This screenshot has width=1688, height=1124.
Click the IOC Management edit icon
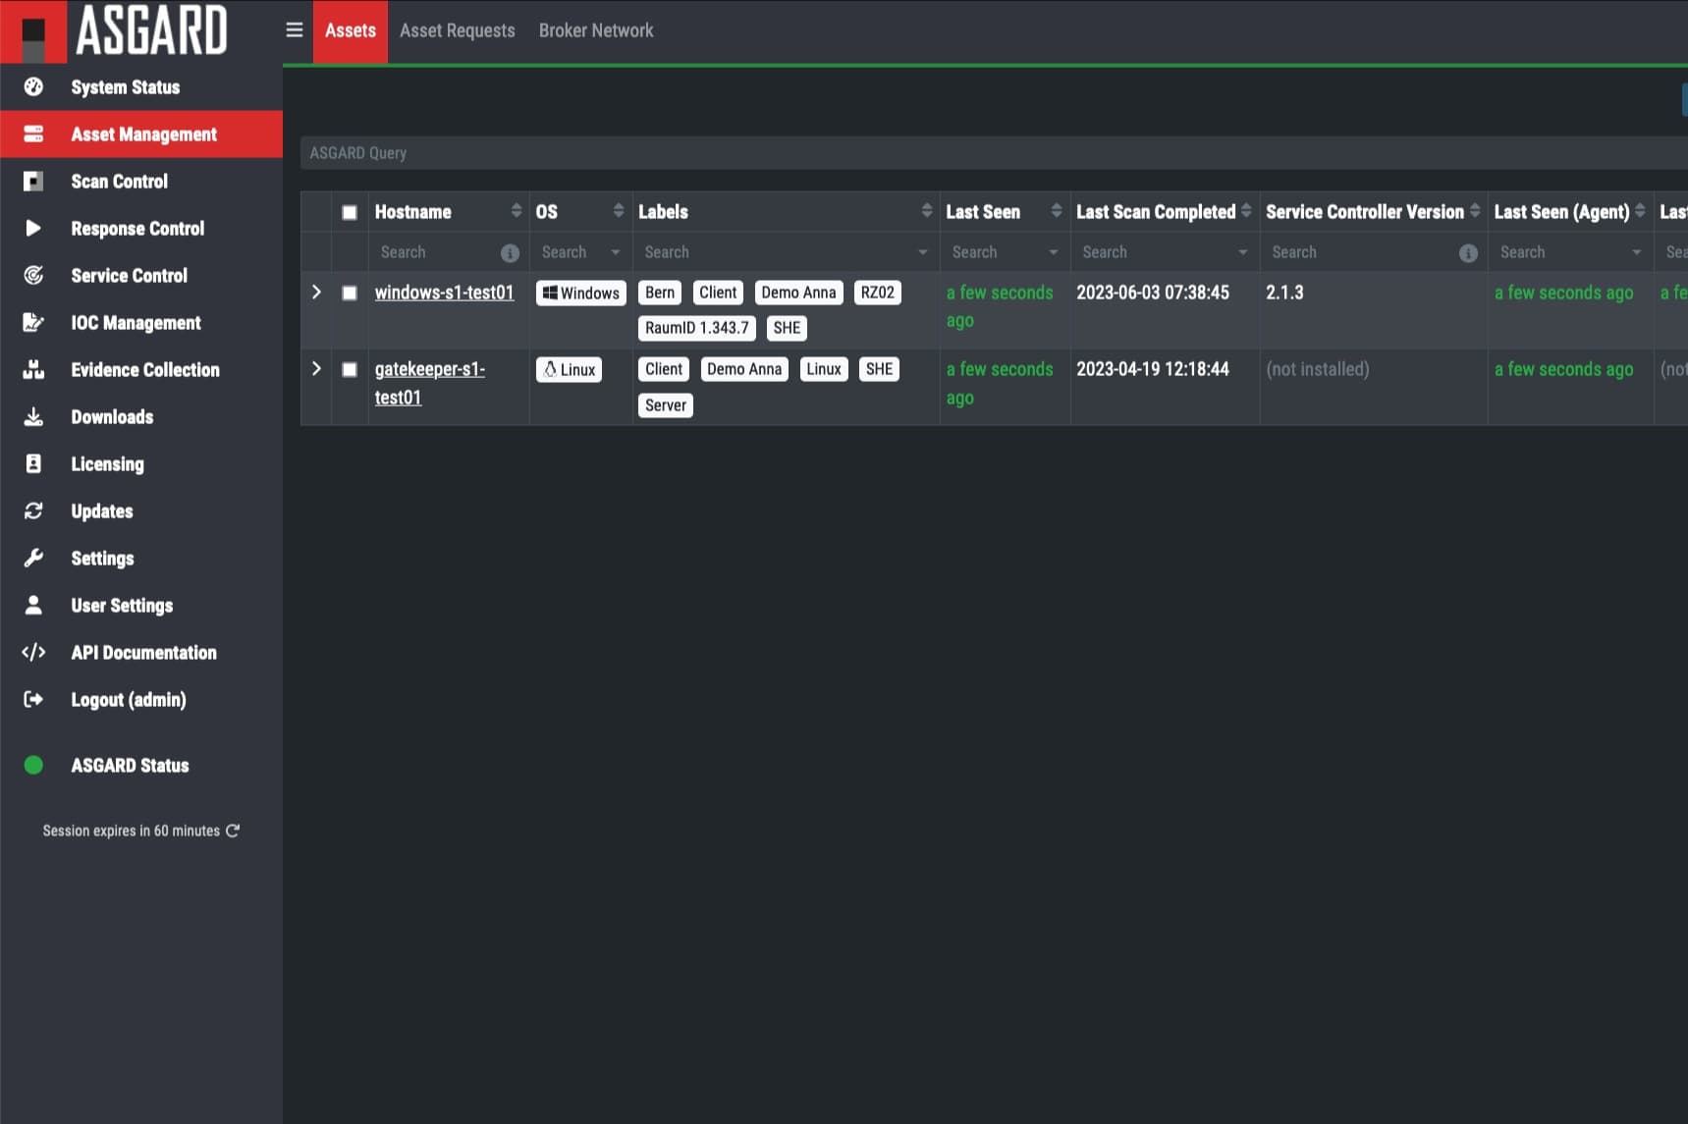tap(33, 322)
